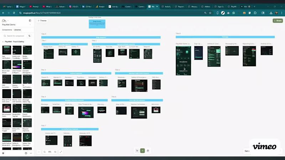The width and height of the screenshot is (285, 160).
Task: Select the green add tool
Action: [x=142, y=151]
